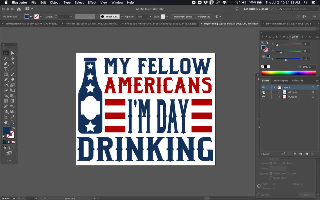
Task: Select the Paintbrush tool
Action: coord(12,74)
